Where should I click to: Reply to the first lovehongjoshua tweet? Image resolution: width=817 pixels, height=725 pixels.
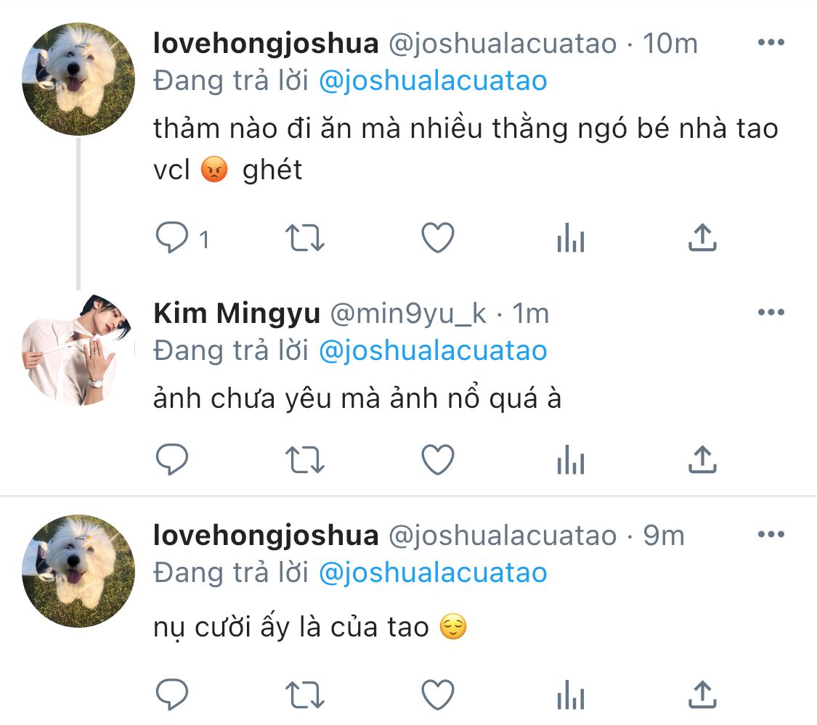click(x=172, y=238)
